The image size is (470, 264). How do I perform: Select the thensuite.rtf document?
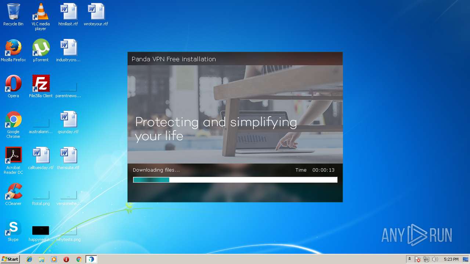(x=68, y=158)
